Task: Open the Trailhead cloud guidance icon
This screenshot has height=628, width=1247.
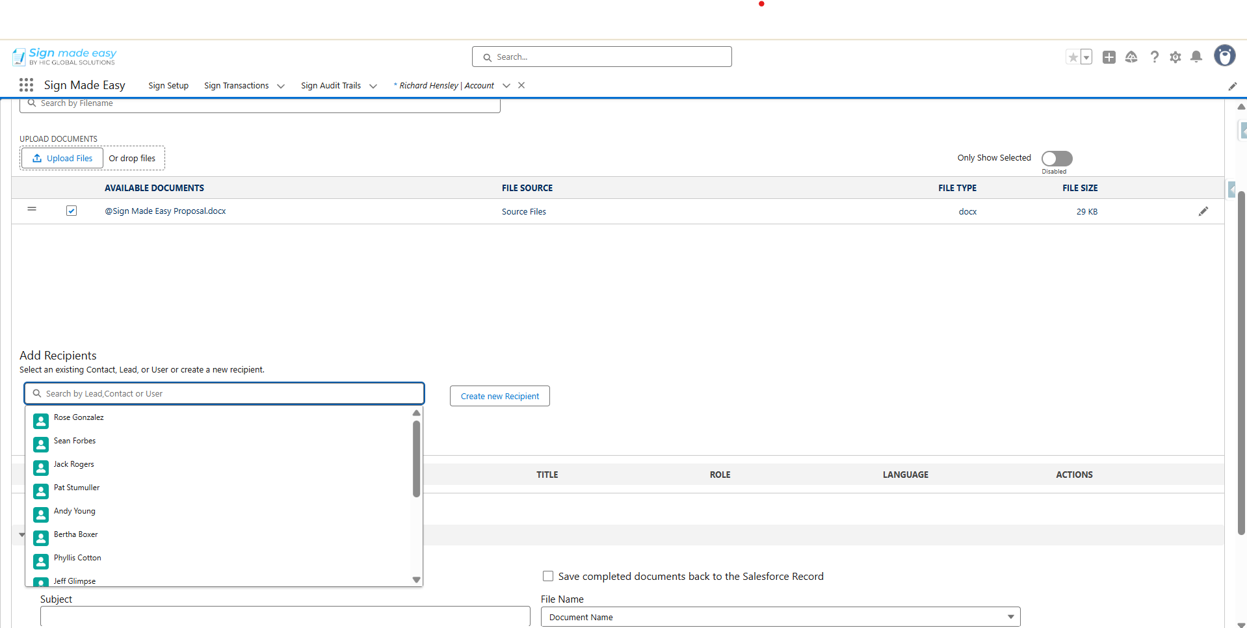Action: (x=1131, y=57)
